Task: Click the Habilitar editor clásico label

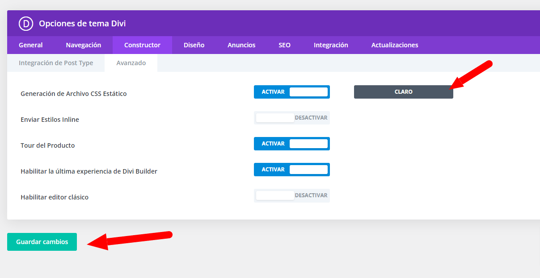Action: pyautogui.click(x=55, y=197)
